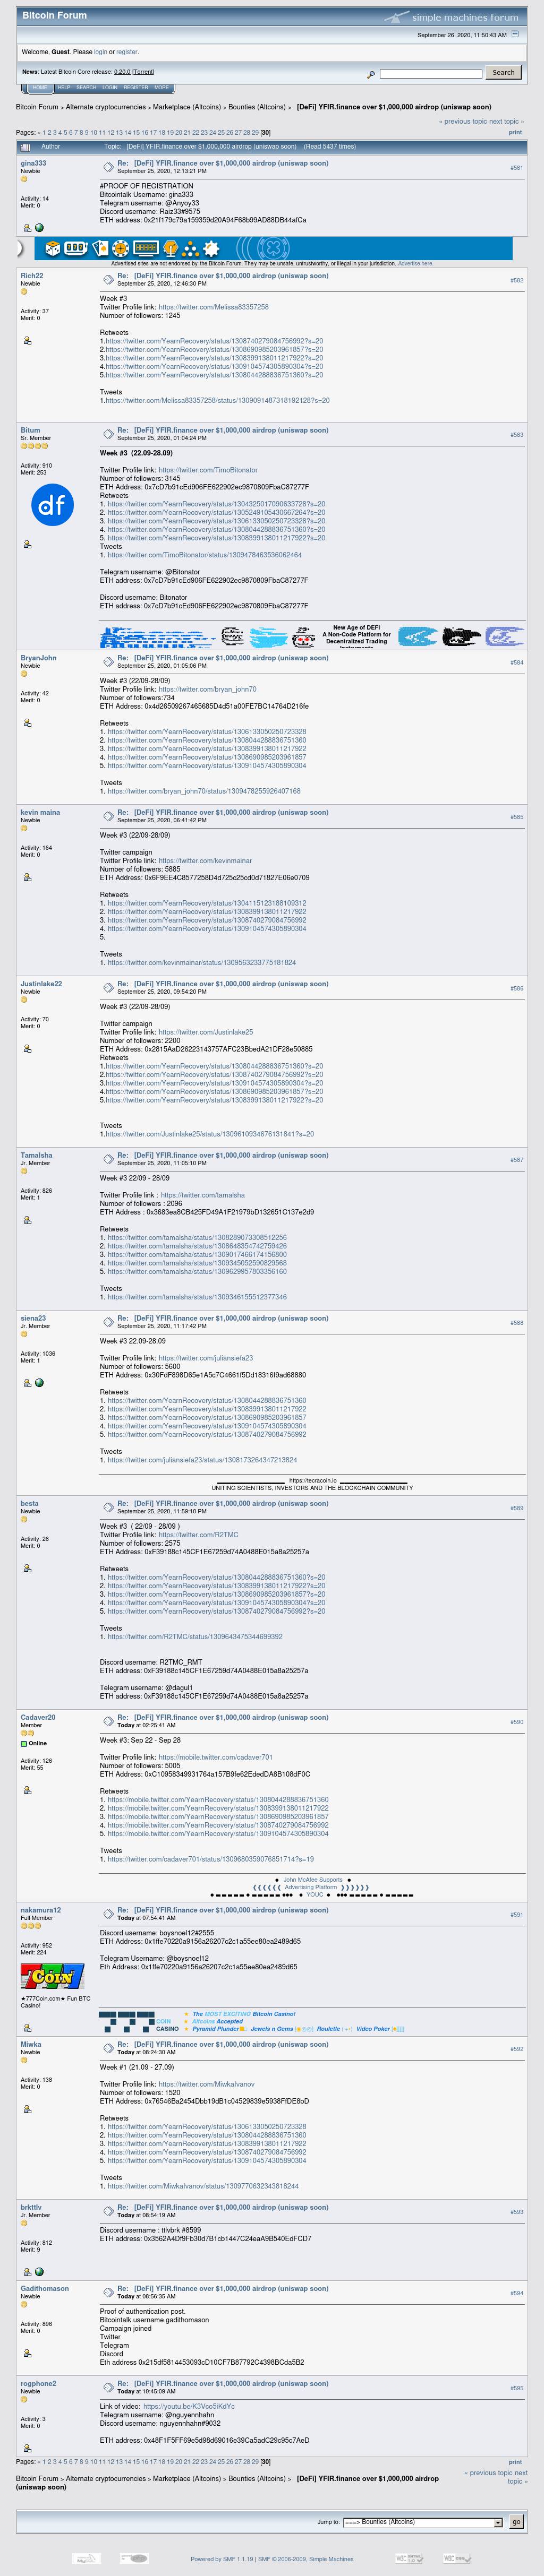Open brkttlv's view-profile icon
This screenshot has width=544, height=2576.
pyautogui.click(x=27, y=2272)
